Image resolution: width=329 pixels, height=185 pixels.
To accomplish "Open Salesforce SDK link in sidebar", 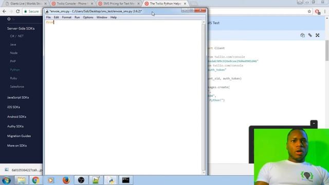I will (17, 86).
